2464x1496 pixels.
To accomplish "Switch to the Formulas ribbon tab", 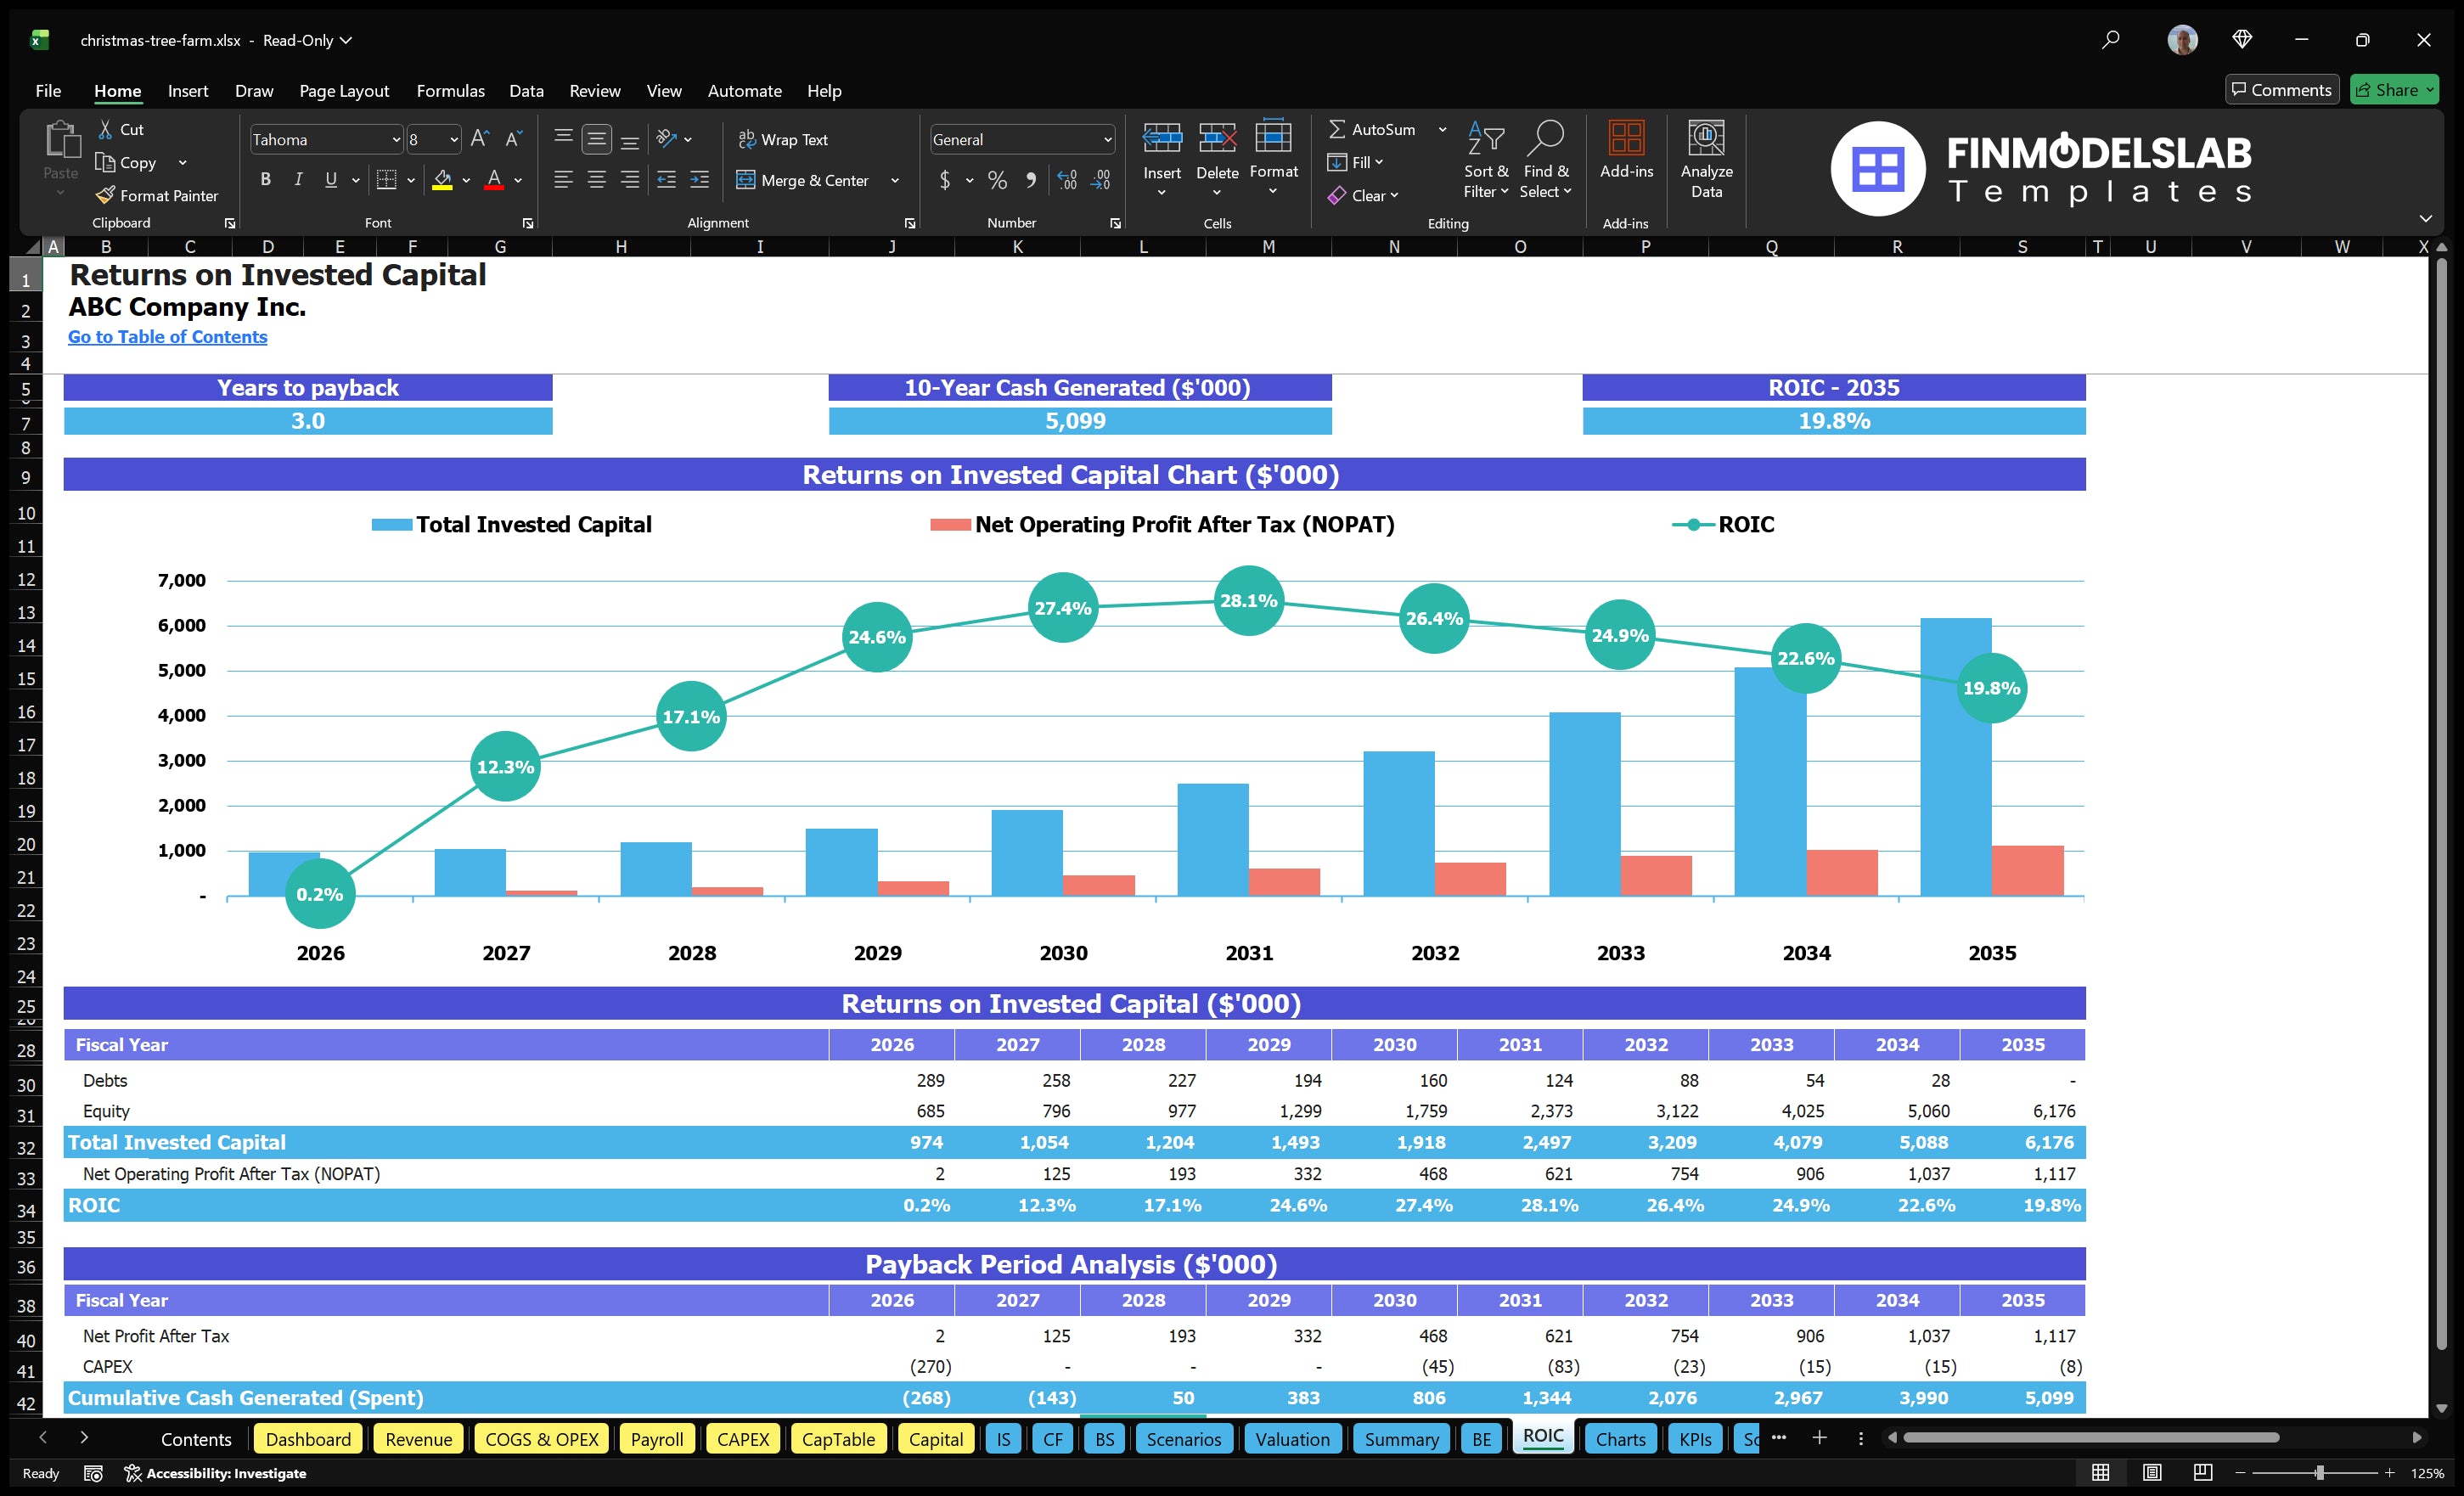I will [x=450, y=91].
